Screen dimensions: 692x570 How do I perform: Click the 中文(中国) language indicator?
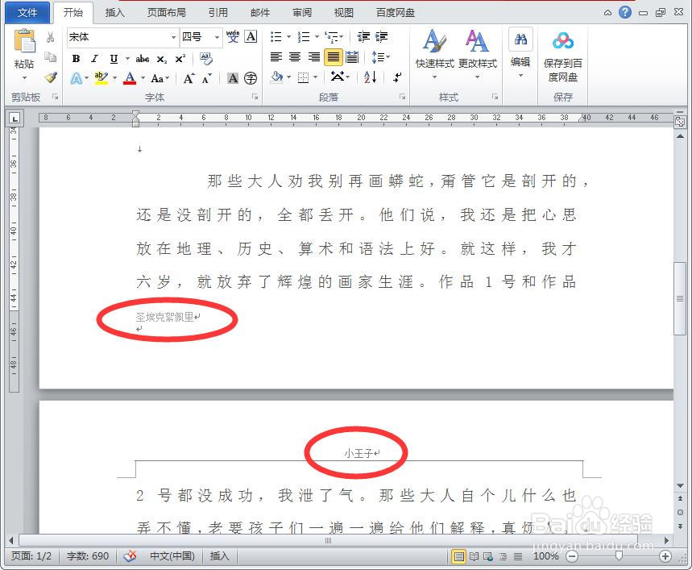click(x=172, y=555)
